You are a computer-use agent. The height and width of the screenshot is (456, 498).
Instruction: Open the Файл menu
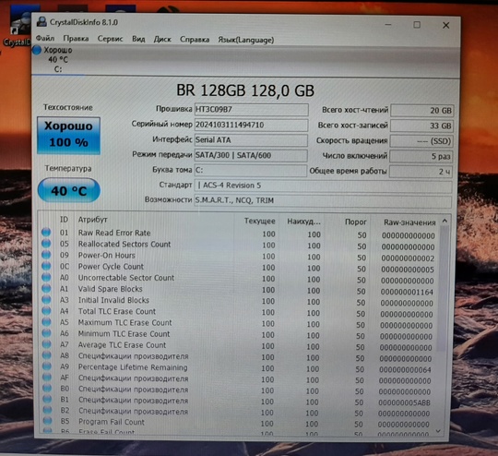pos(45,39)
